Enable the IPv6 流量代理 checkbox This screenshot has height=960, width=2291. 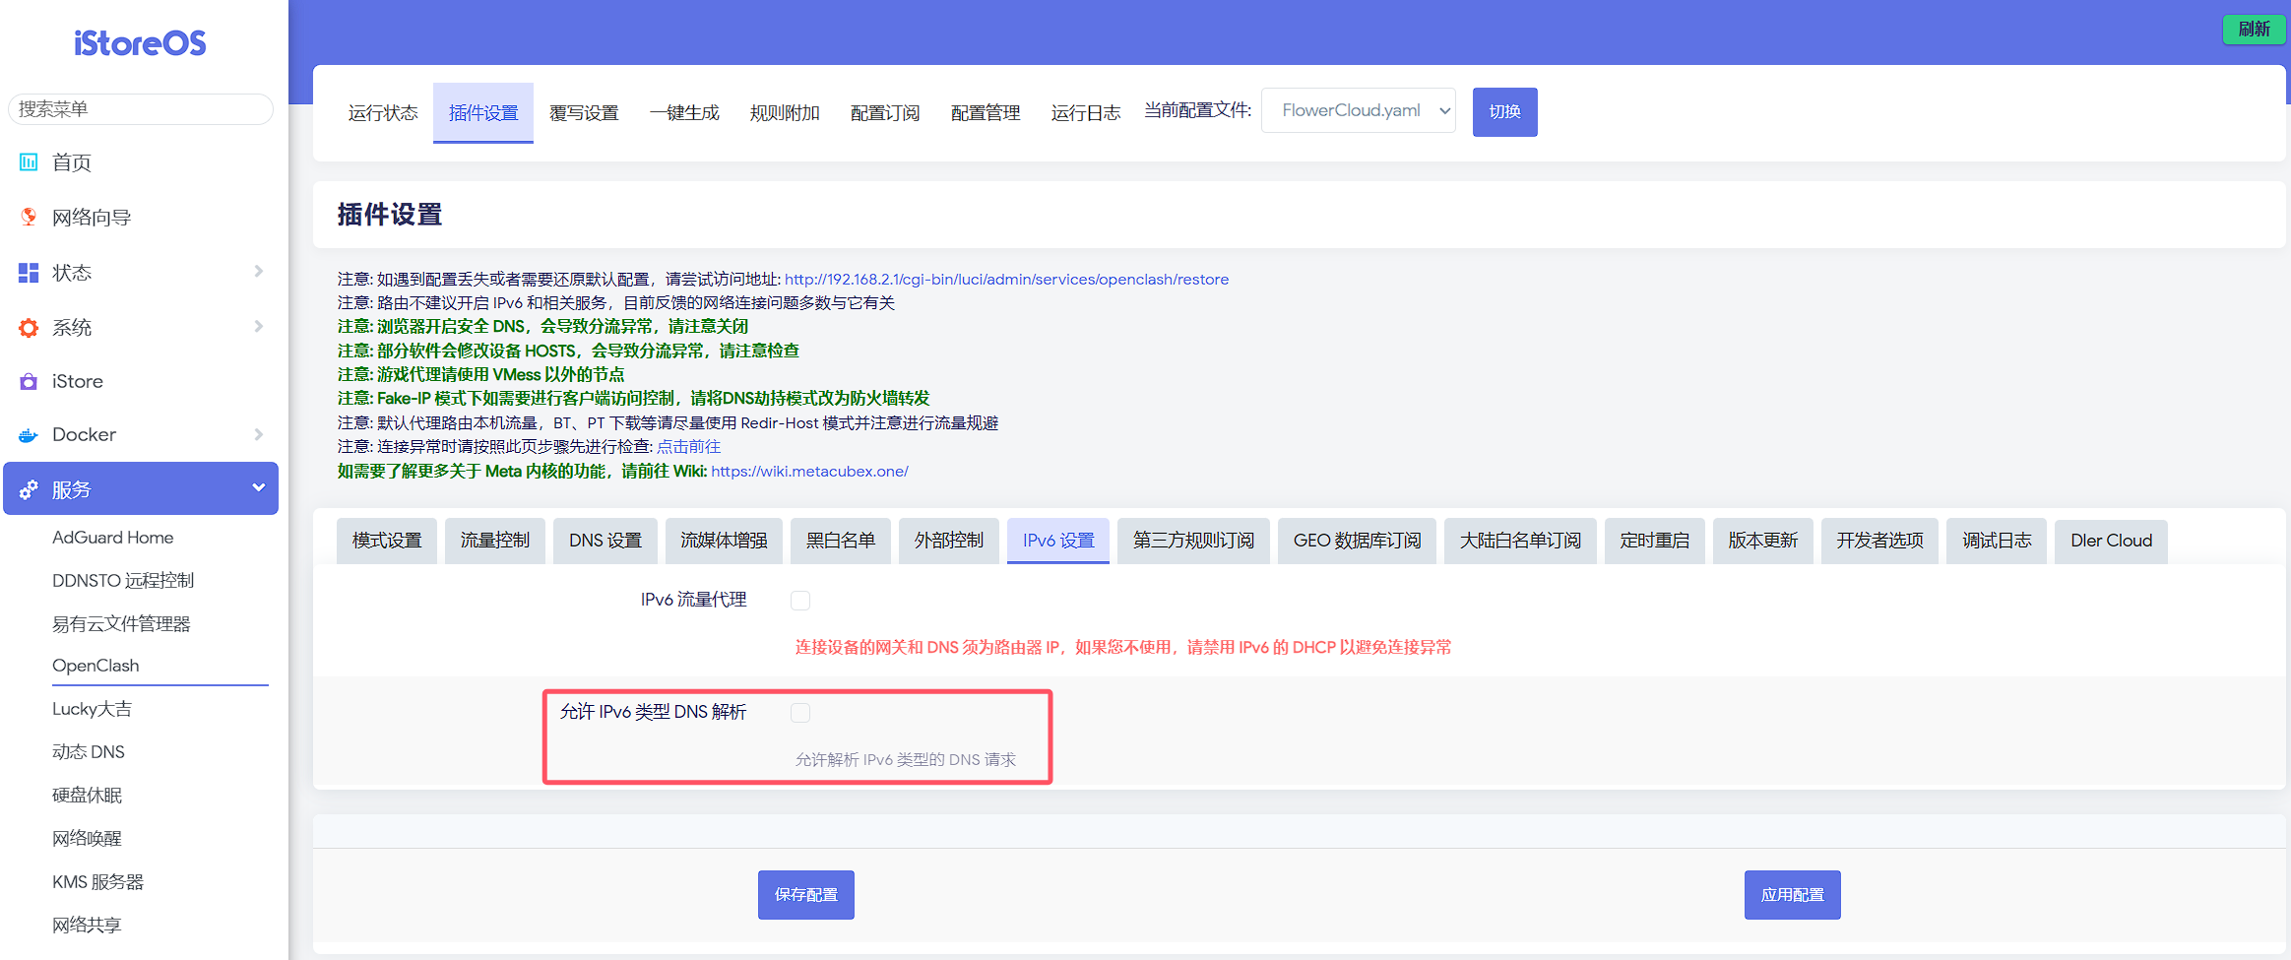pos(800,601)
